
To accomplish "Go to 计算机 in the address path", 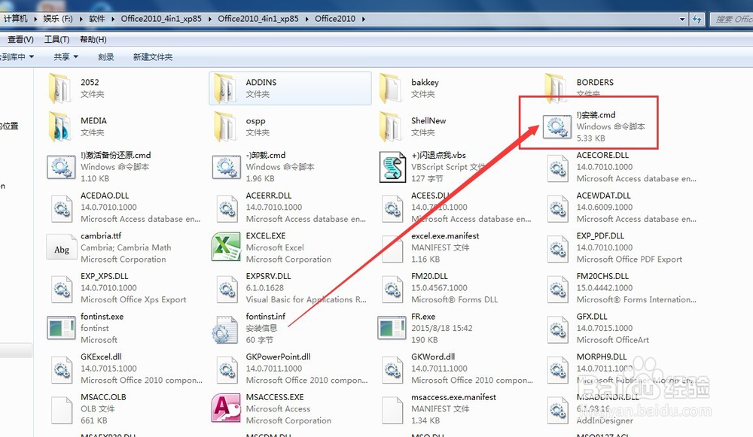I will [x=15, y=19].
